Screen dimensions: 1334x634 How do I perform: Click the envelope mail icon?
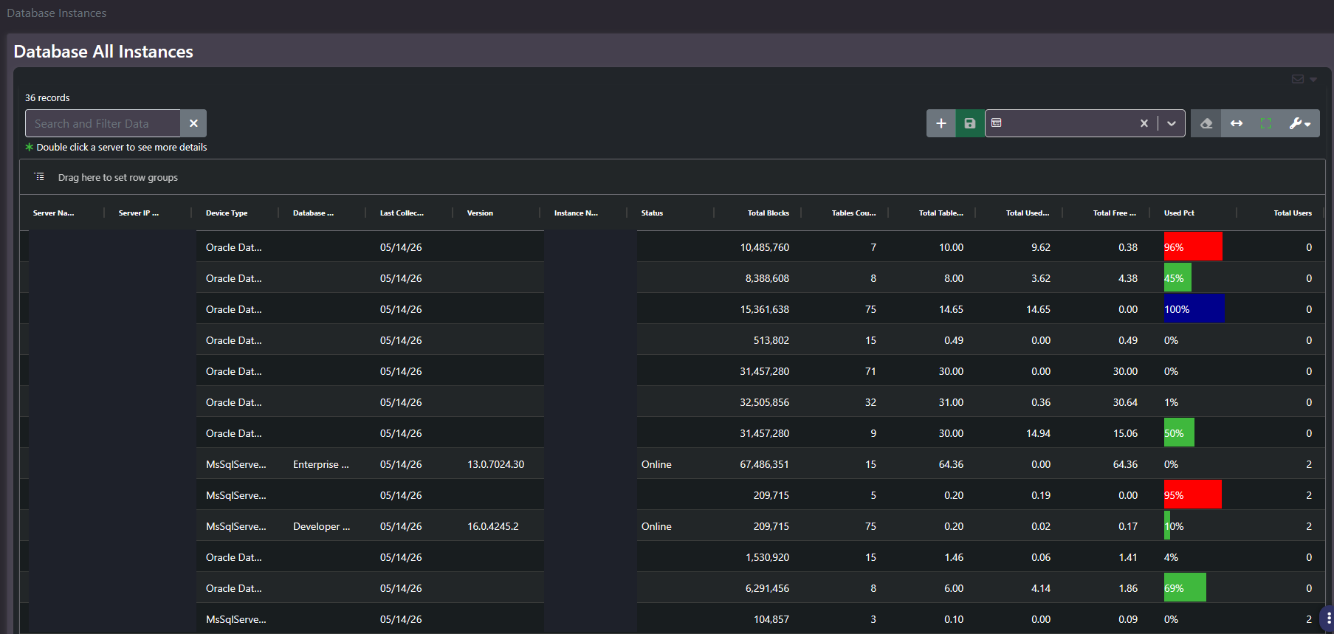(x=1298, y=79)
